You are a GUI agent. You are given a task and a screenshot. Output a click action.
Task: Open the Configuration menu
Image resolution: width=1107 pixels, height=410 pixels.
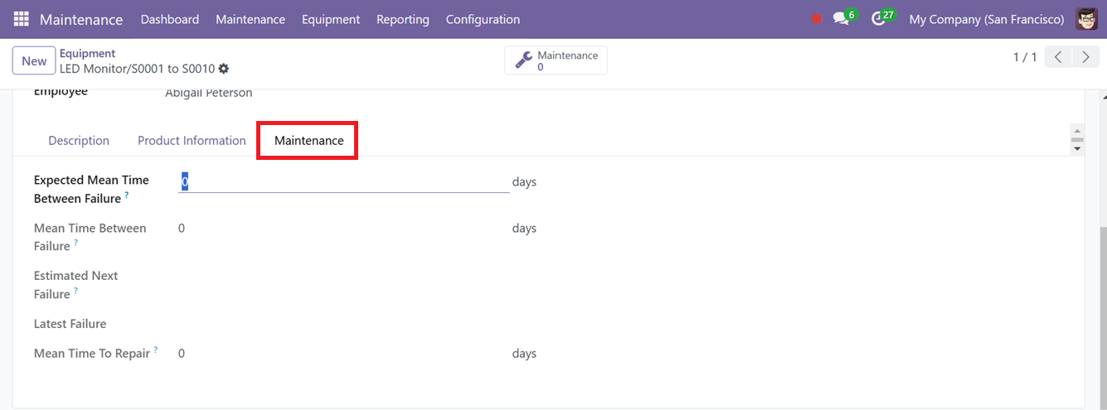coord(483,19)
